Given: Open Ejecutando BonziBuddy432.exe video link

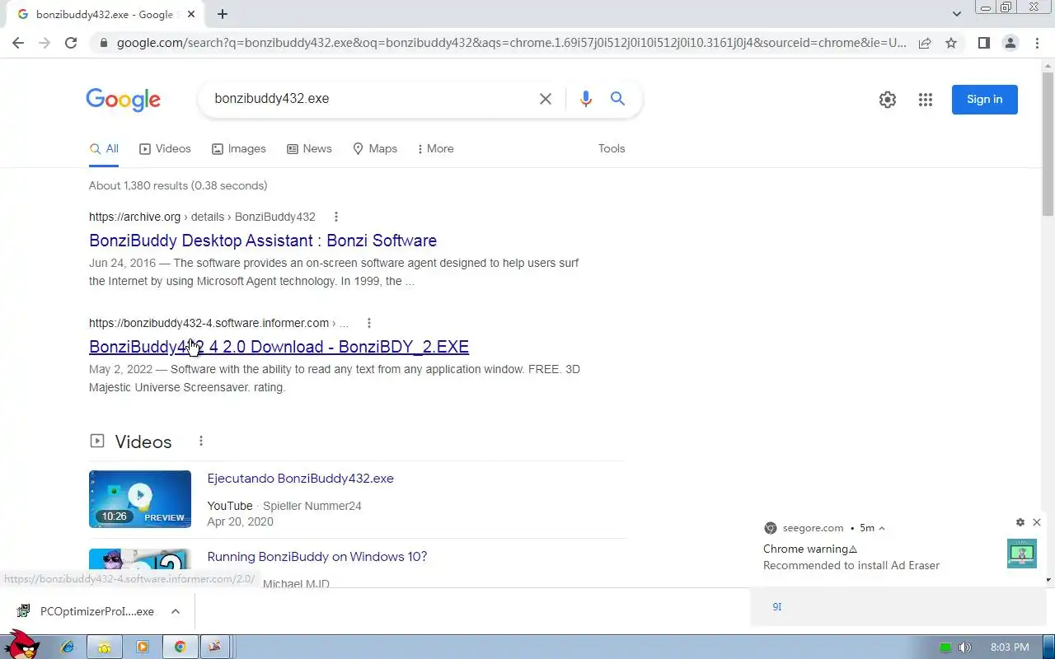Looking at the screenshot, I should pyautogui.click(x=300, y=479).
